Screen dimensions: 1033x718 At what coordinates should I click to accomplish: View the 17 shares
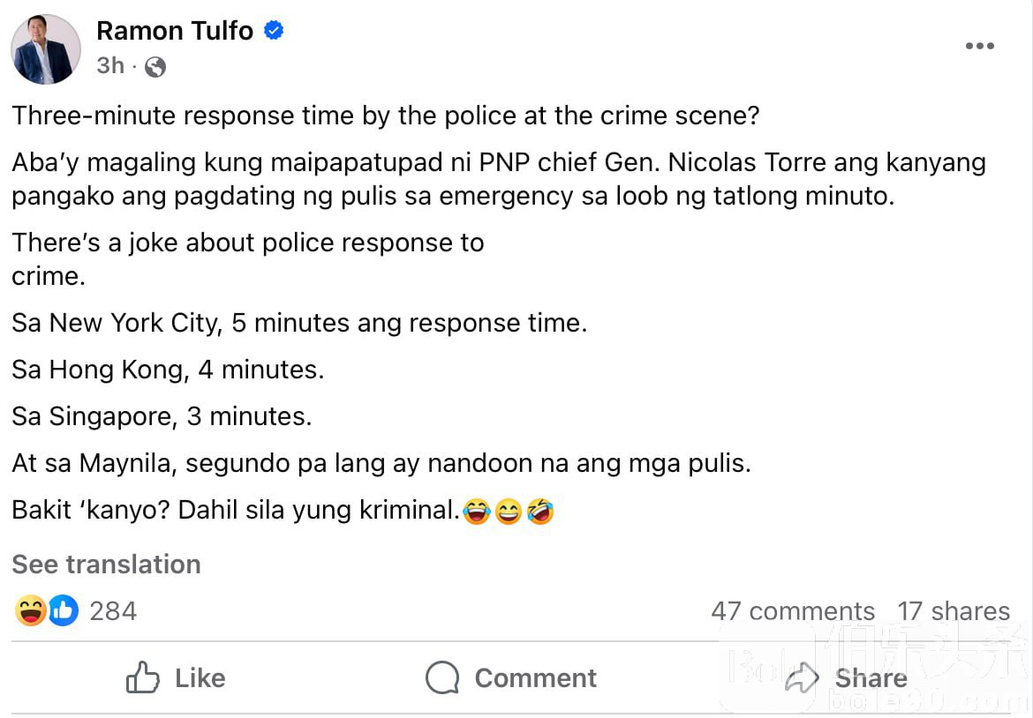953,611
